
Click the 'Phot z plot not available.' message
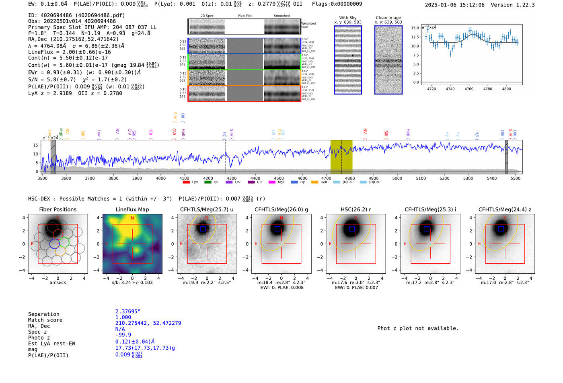[x=418, y=328]
